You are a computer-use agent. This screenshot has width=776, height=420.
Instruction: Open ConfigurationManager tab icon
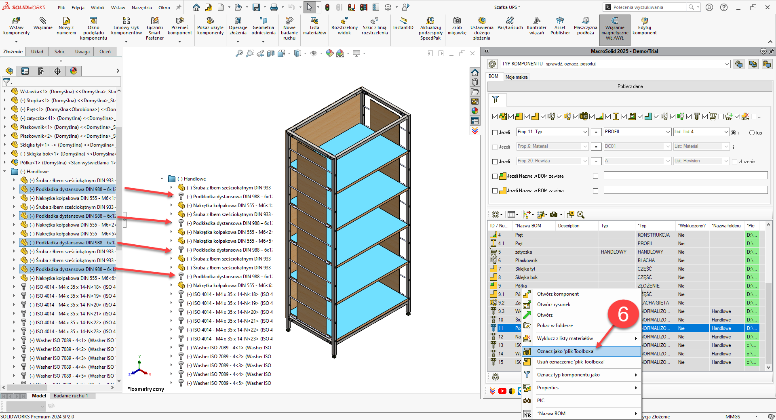(x=41, y=71)
